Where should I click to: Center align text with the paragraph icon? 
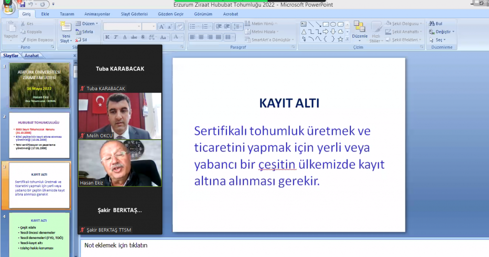coord(201,37)
